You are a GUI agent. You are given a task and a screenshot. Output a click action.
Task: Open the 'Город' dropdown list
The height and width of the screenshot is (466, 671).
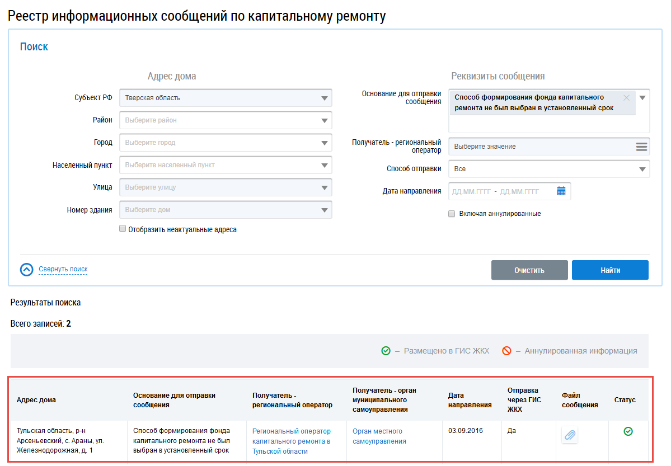click(x=324, y=143)
